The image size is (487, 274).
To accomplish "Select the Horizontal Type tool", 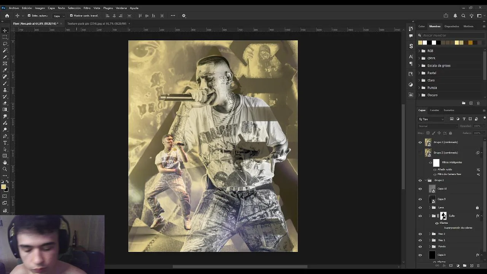I will click(5, 143).
